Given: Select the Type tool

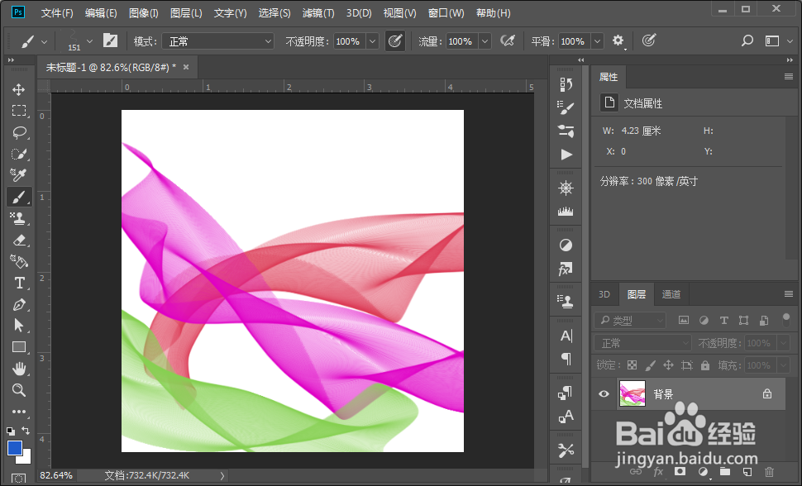Looking at the screenshot, I should pyautogui.click(x=19, y=283).
